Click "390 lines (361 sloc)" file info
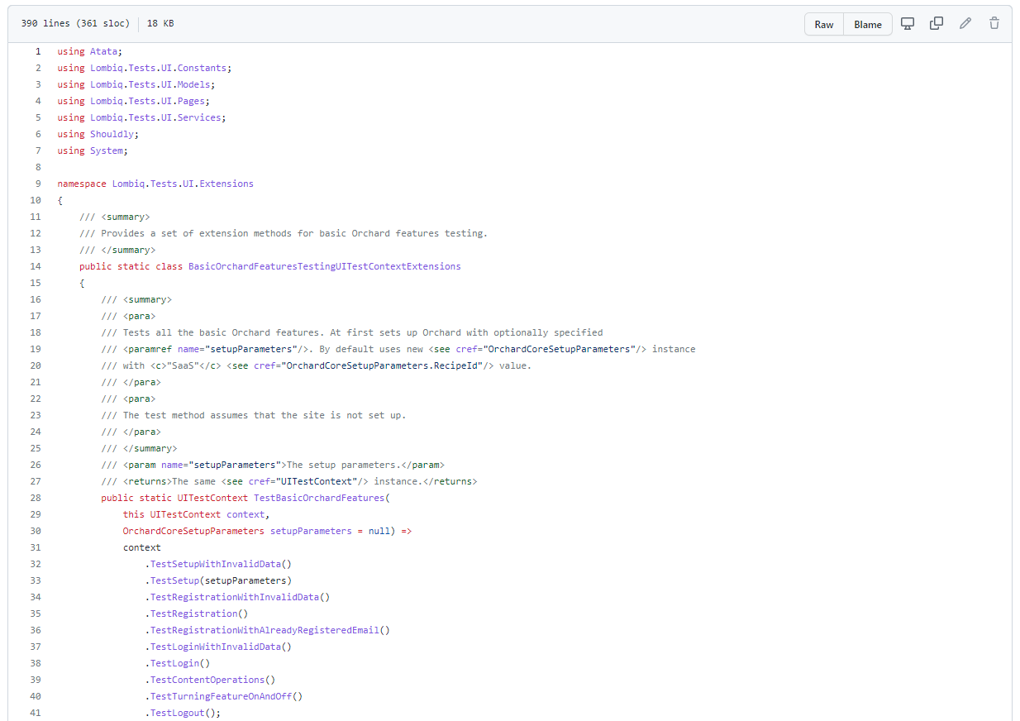This screenshot has height=721, width=1020. click(75, 24)
